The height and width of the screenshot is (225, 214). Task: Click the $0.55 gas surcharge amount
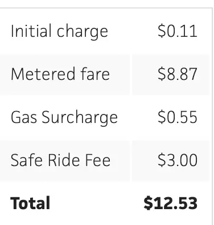click(x=178, y=117)
